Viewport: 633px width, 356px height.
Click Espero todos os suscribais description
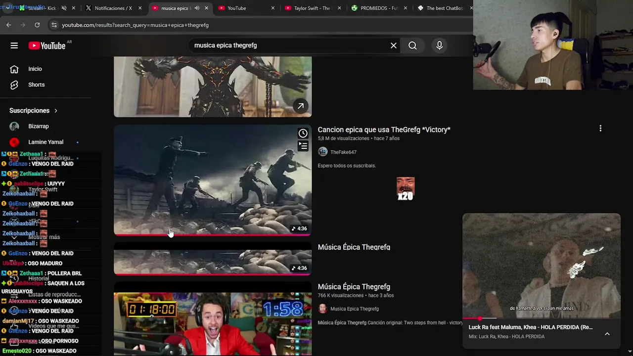[x=347, y=166]
